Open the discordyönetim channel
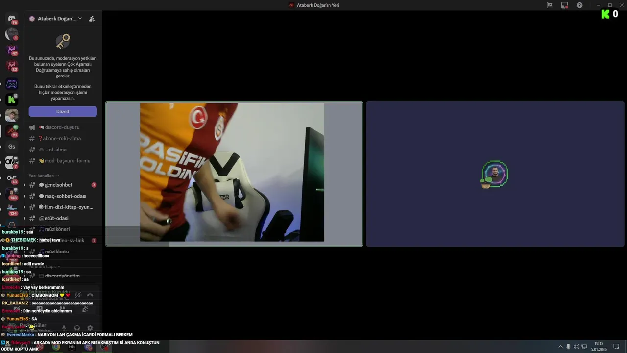The height and width of the screenshot is (353, 627). pos(62,276)
